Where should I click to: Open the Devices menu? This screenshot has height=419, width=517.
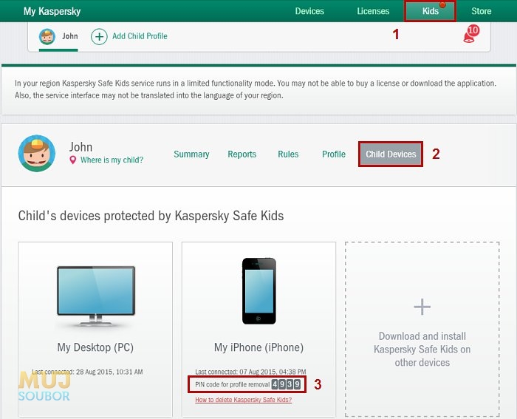(x=309, y=11)
